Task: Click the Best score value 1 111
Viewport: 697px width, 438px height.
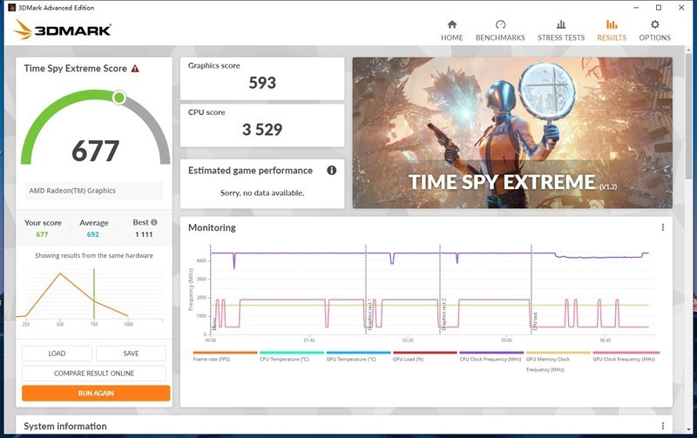Action: (144, 234)
